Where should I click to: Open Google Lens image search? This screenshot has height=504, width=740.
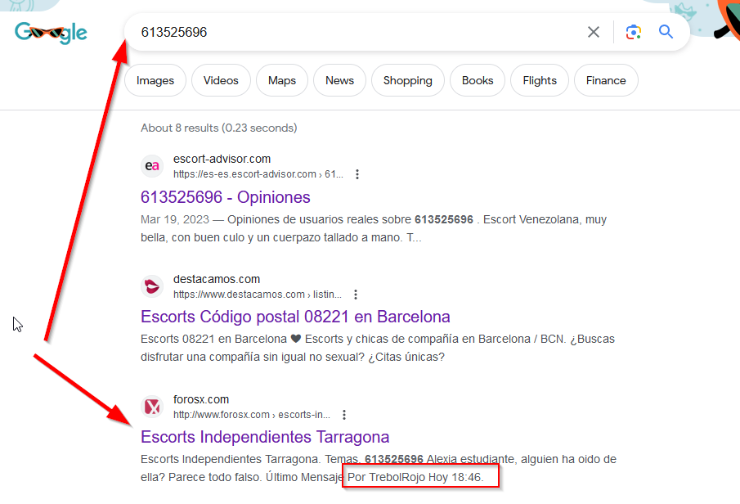pos(634,32)
